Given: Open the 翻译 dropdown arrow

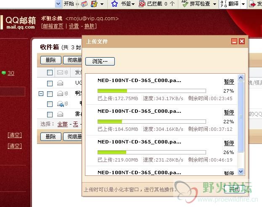Looking at the screenshot, I should pos(243,4).
